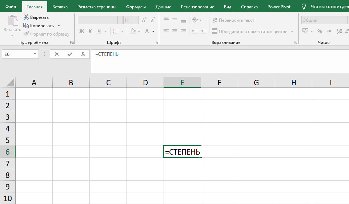Expand the font color dropdown arrow
This screenshot has height=204, width=349.
pos(153,31)
